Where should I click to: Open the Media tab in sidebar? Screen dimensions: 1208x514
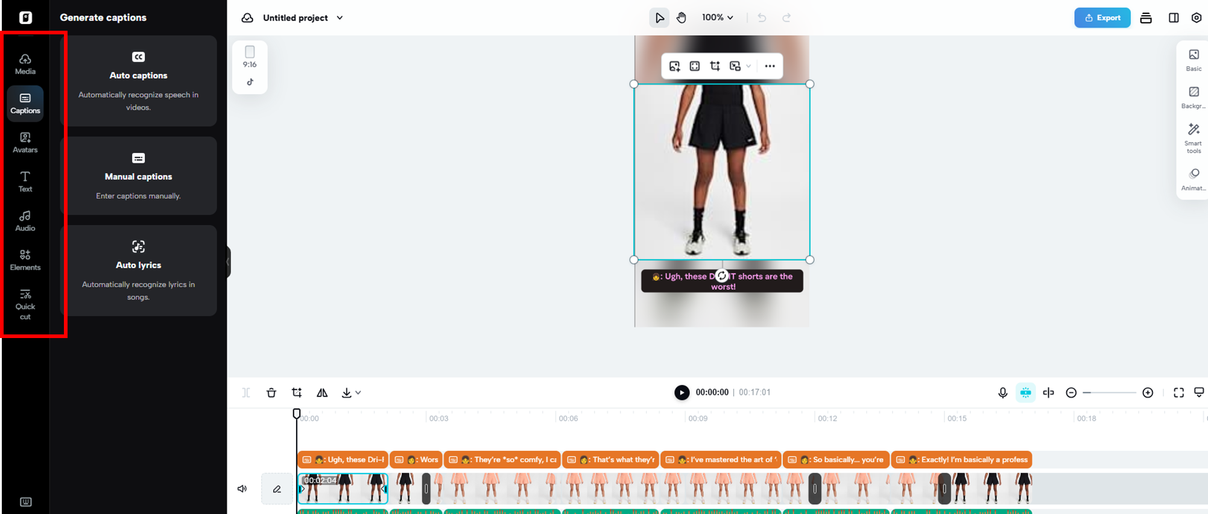(25, 64)
